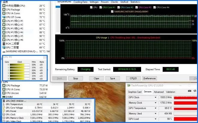Click the CPU Package power row icon (77.37 W)
The height and width of the screenshot is (123, 198).
pyautogui.click(x=4, y=85)
